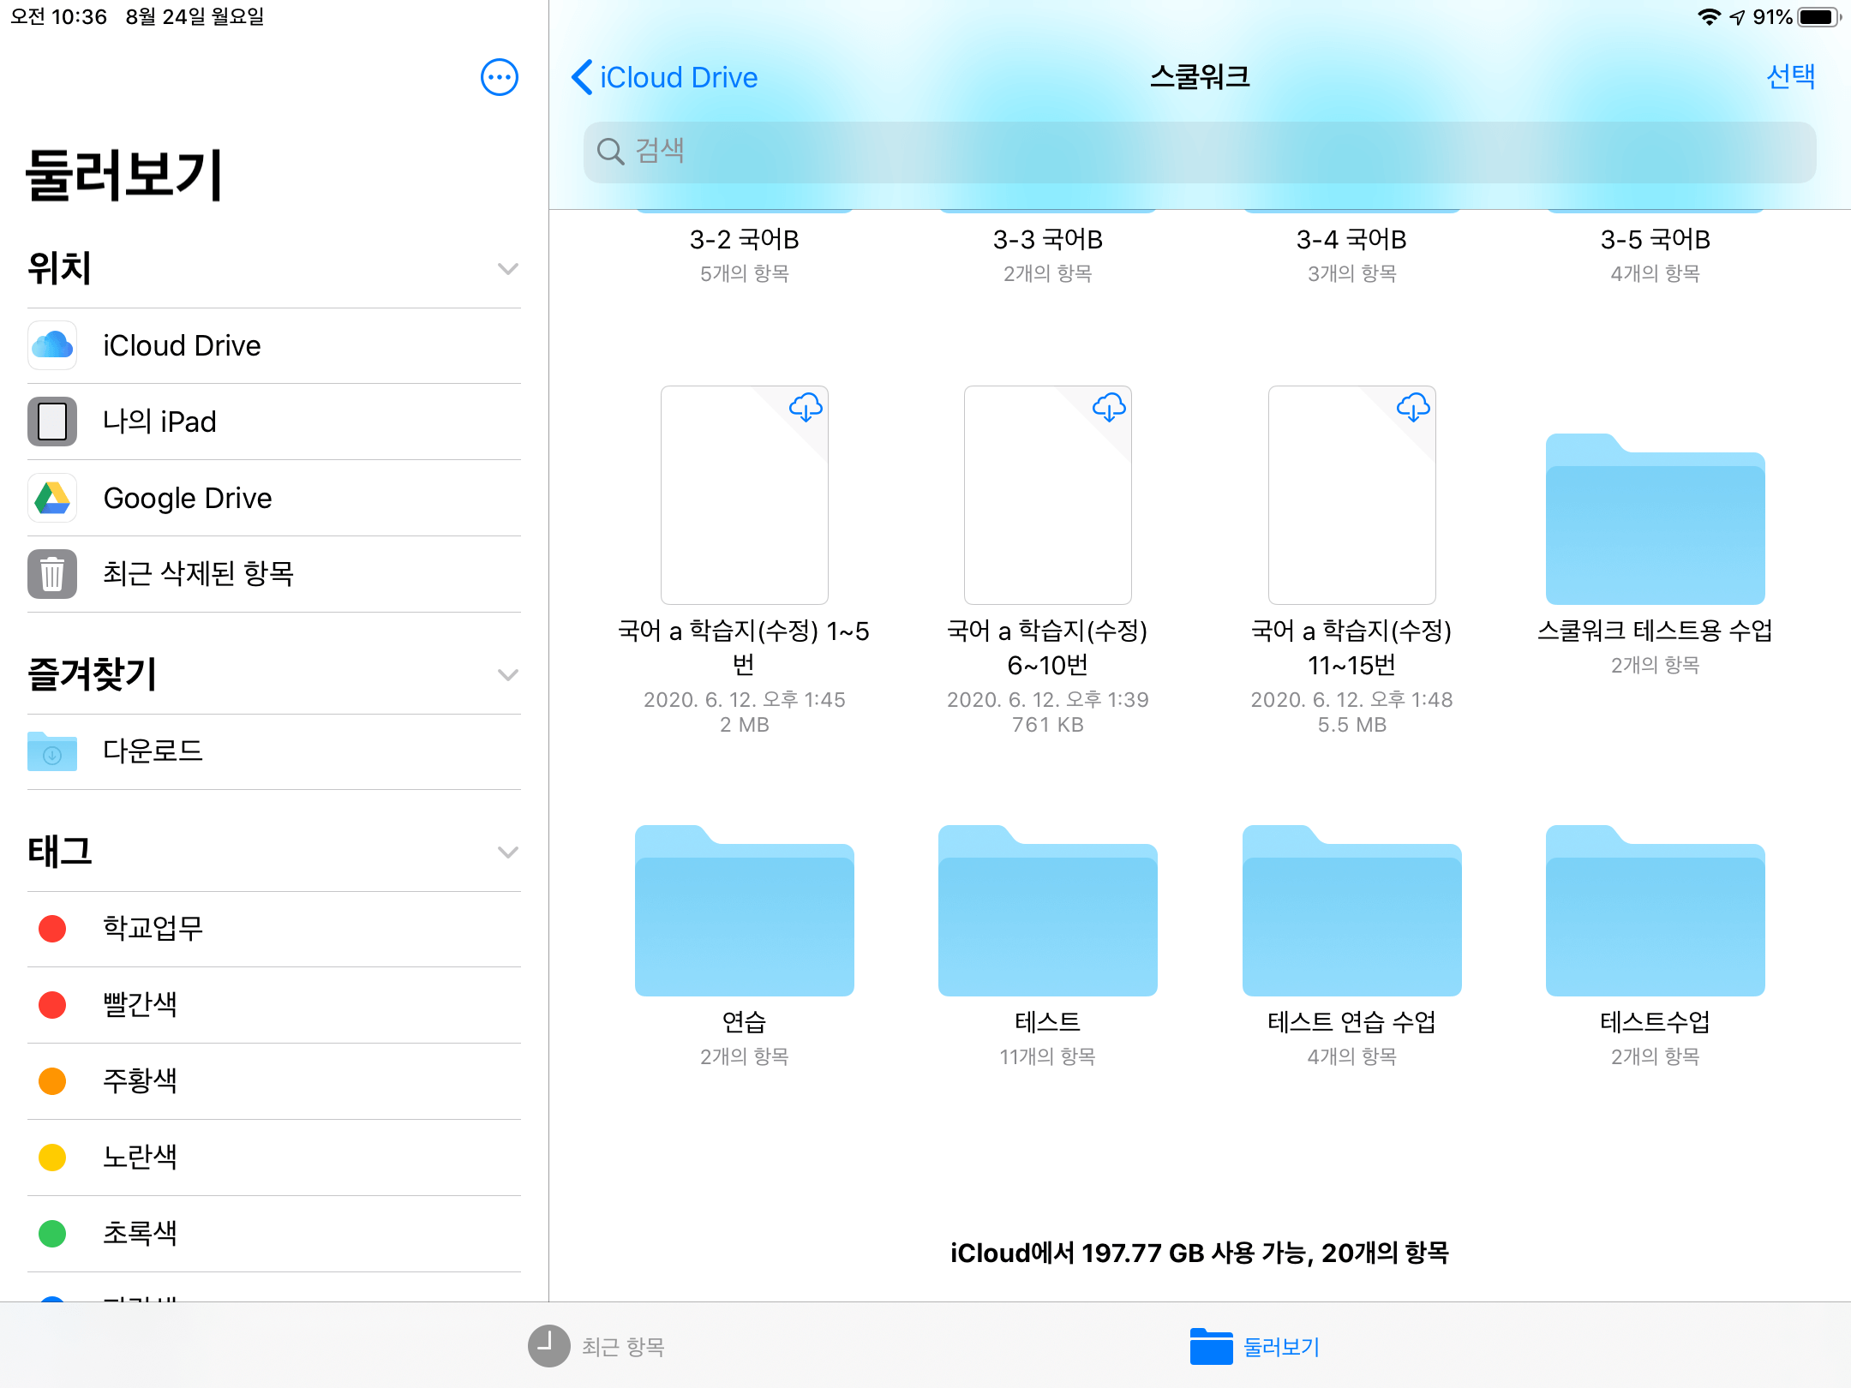Collapse the 위치 section
Screen dimensions: 1851x1388
coord(507,269)
